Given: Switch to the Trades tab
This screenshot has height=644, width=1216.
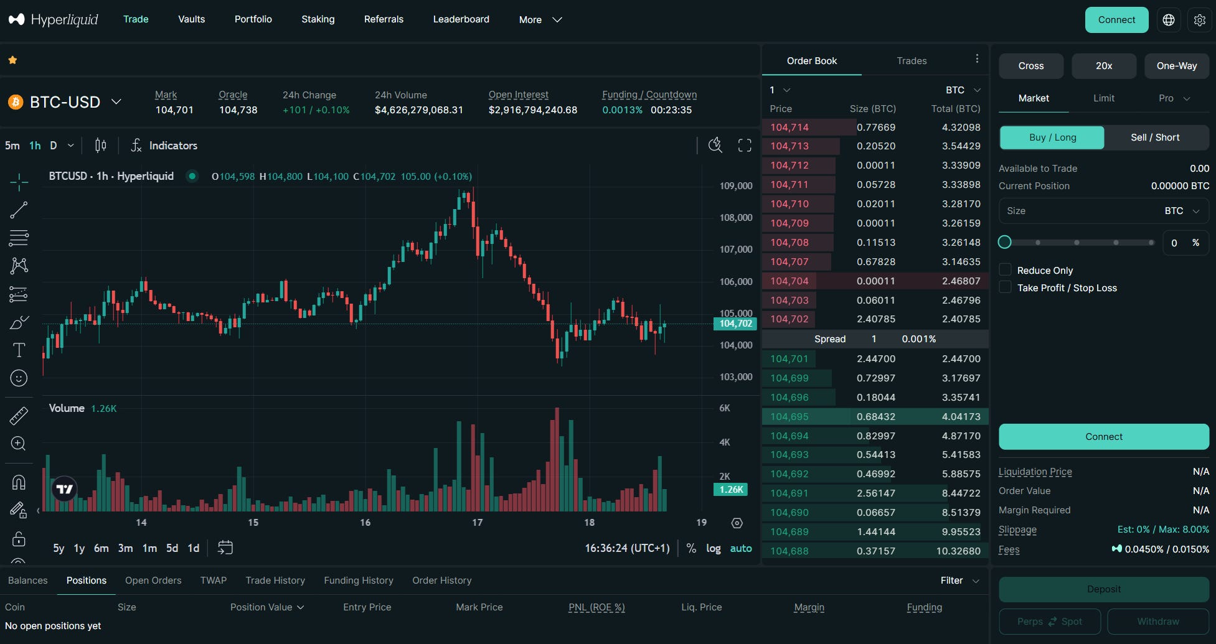Looking at the screenshot, I should (x=912, y=60).
